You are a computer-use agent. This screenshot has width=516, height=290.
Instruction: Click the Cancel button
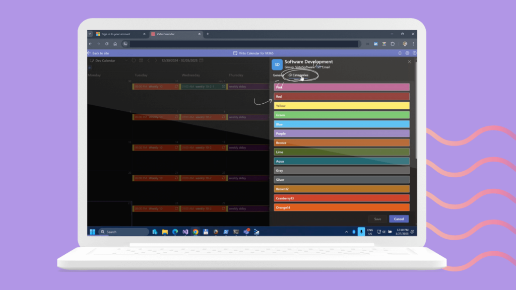(399, 219)
